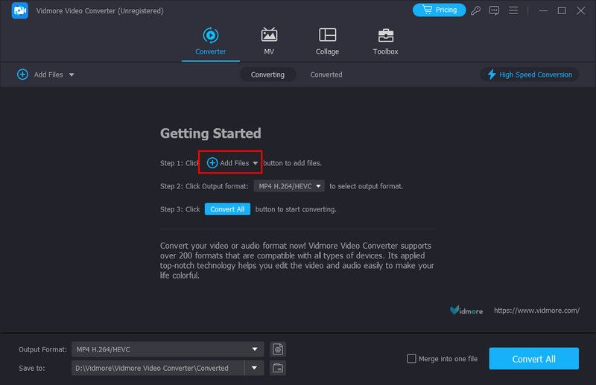Open the Output Format combo box
Image resolution: width=596 pixels, height=385 pixels.
coord(168,349)
